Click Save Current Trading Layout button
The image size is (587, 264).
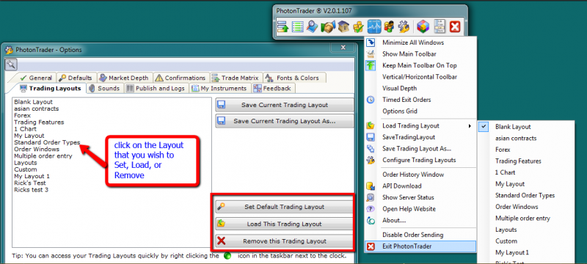click(285, 105)
